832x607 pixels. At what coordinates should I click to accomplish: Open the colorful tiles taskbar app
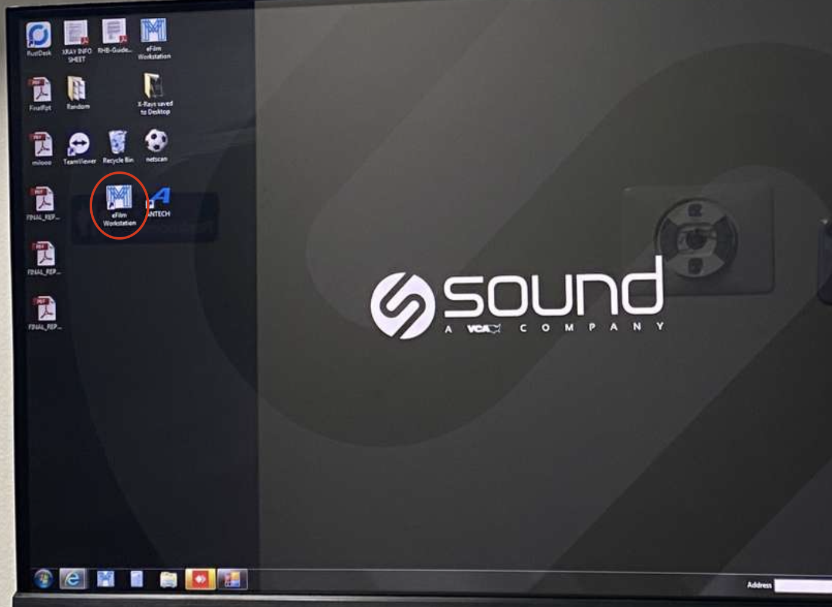[232, 579]
